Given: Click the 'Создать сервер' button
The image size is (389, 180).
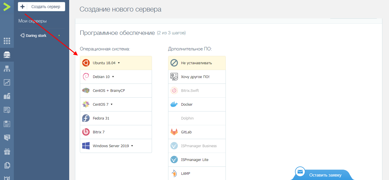Looking at the screenshot, I should click(x=42, y=7).
